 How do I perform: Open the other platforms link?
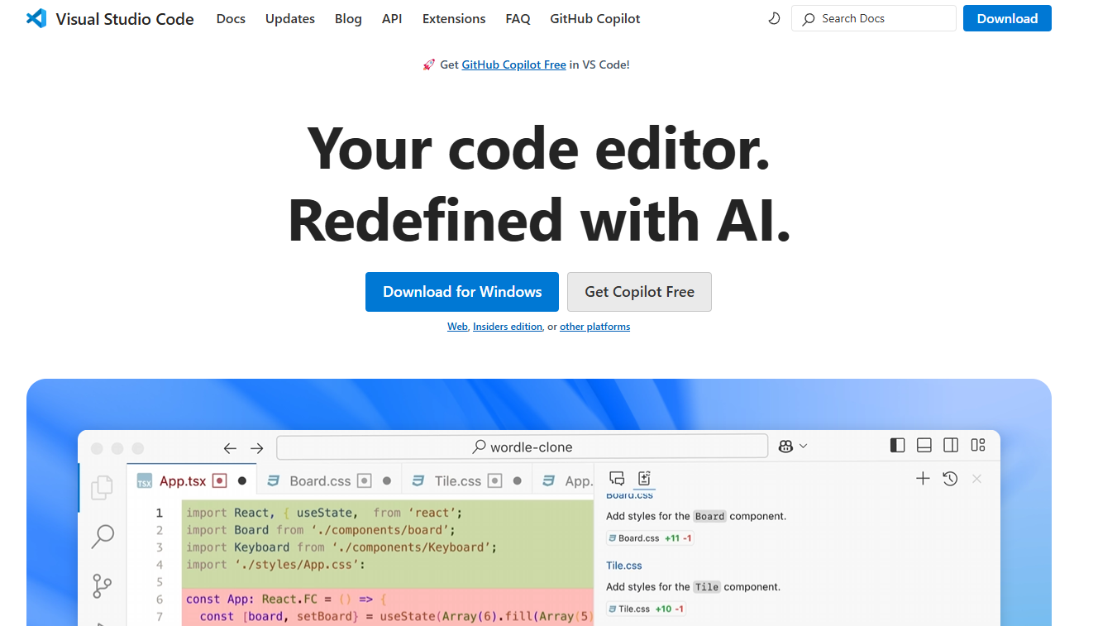pos(595,327)
